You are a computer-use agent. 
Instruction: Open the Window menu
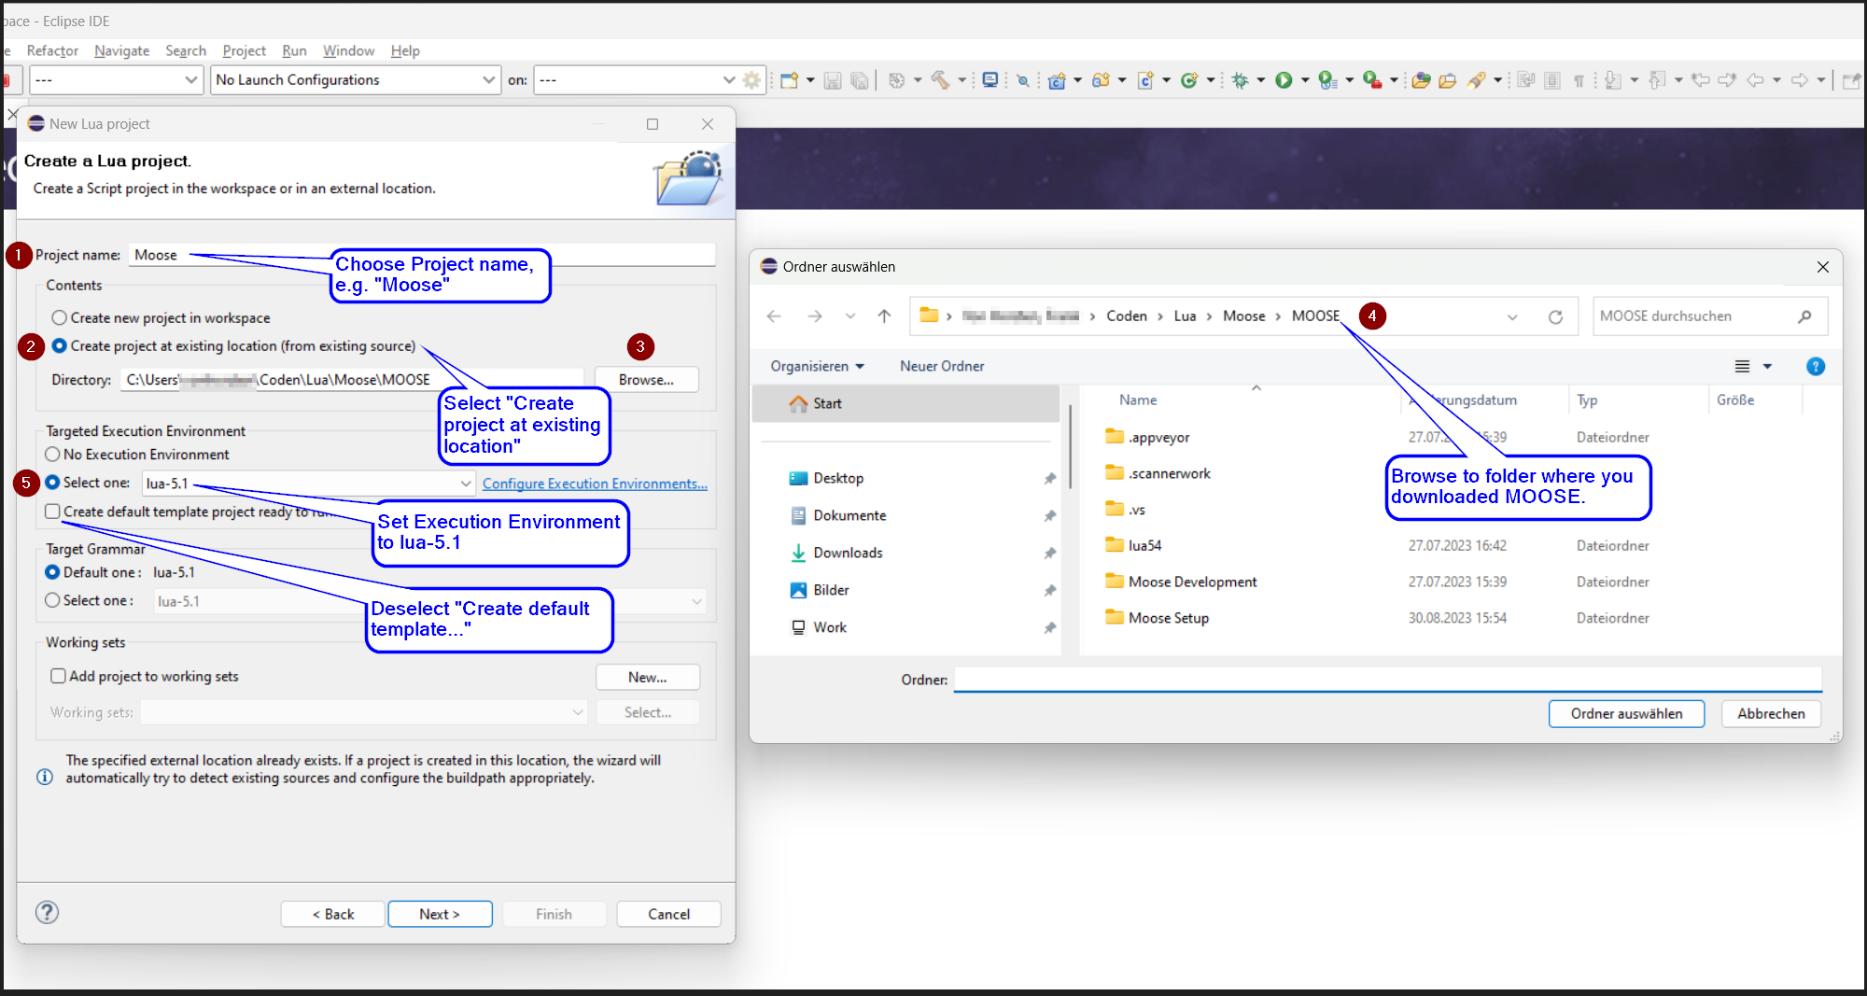pyautogui.click(x=348, y=50)
